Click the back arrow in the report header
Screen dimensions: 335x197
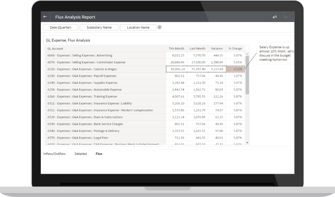coord(45,17)
